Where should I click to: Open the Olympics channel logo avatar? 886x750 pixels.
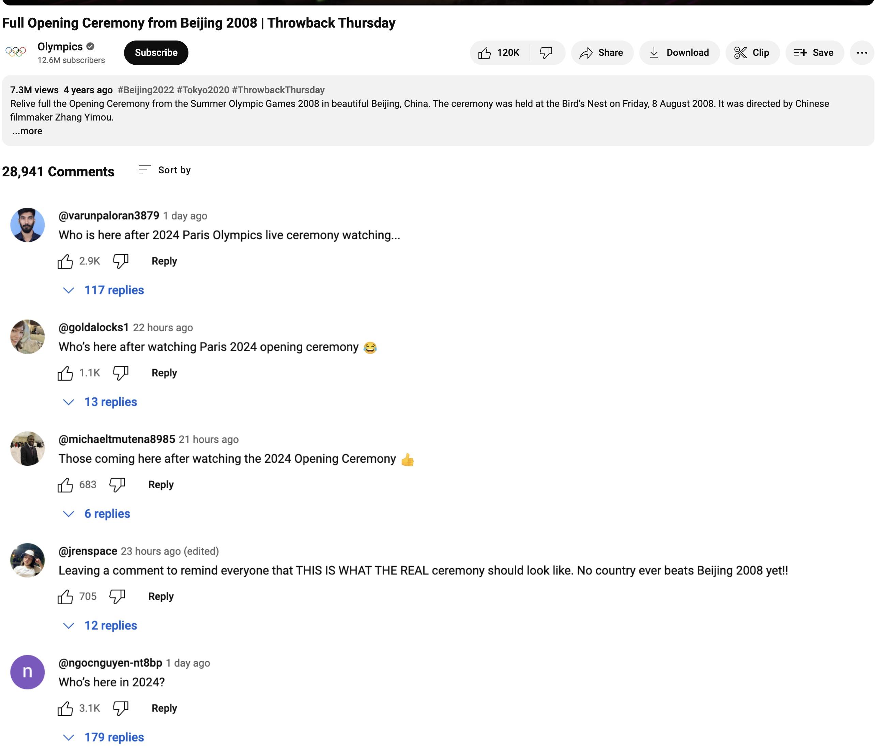[x=16, y=52]
